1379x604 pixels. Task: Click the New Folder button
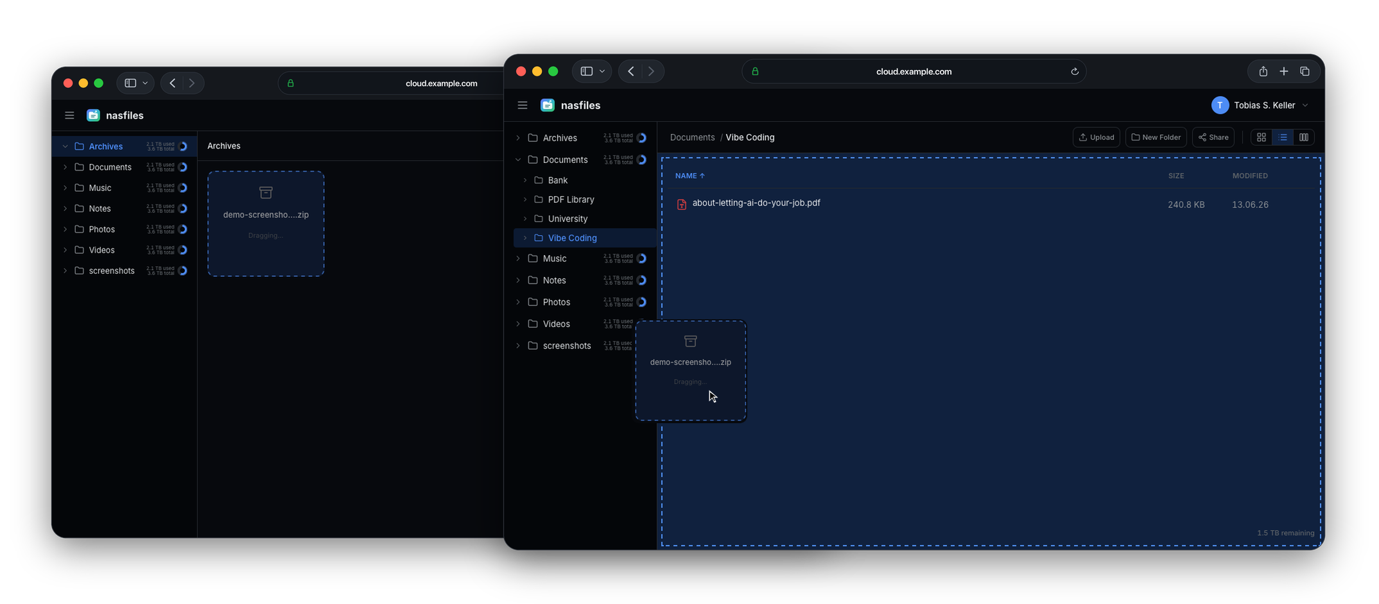click(1156, 137)
